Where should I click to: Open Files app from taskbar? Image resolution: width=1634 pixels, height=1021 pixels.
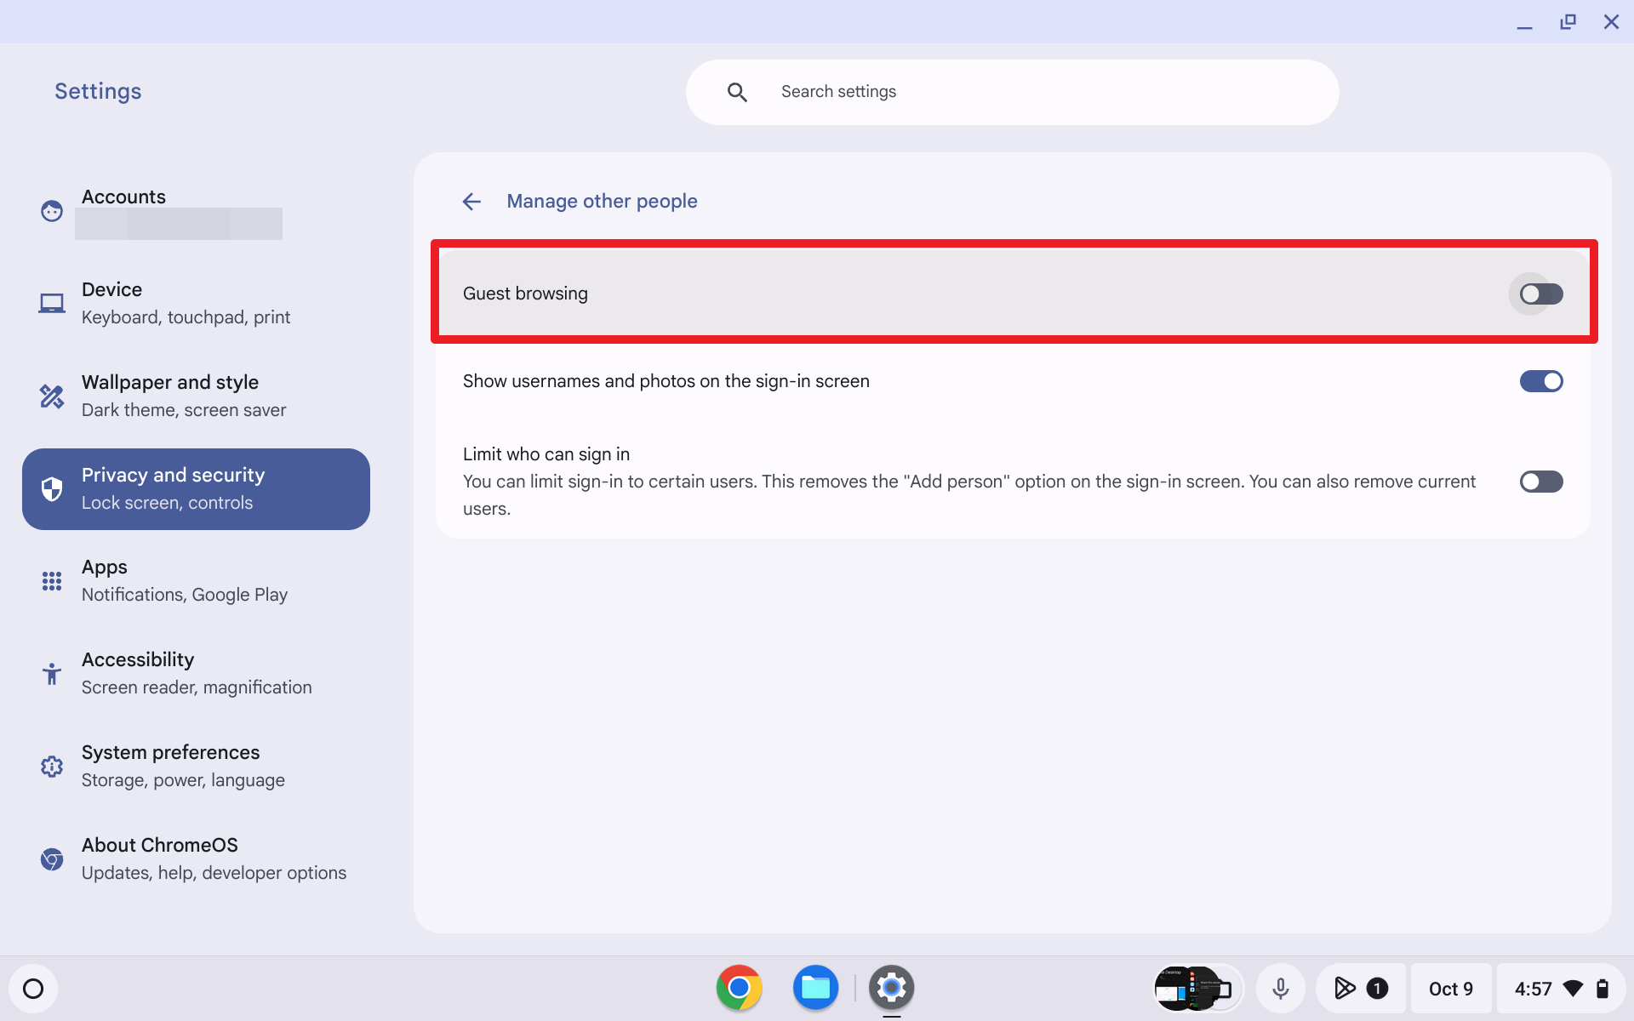point(815,988)
